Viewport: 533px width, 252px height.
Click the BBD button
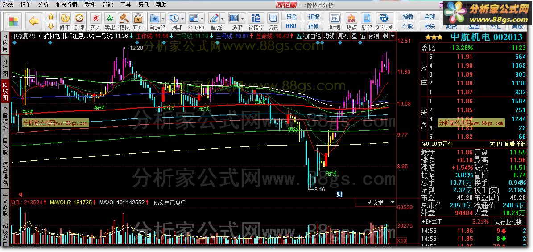click(x=291, y=26)
